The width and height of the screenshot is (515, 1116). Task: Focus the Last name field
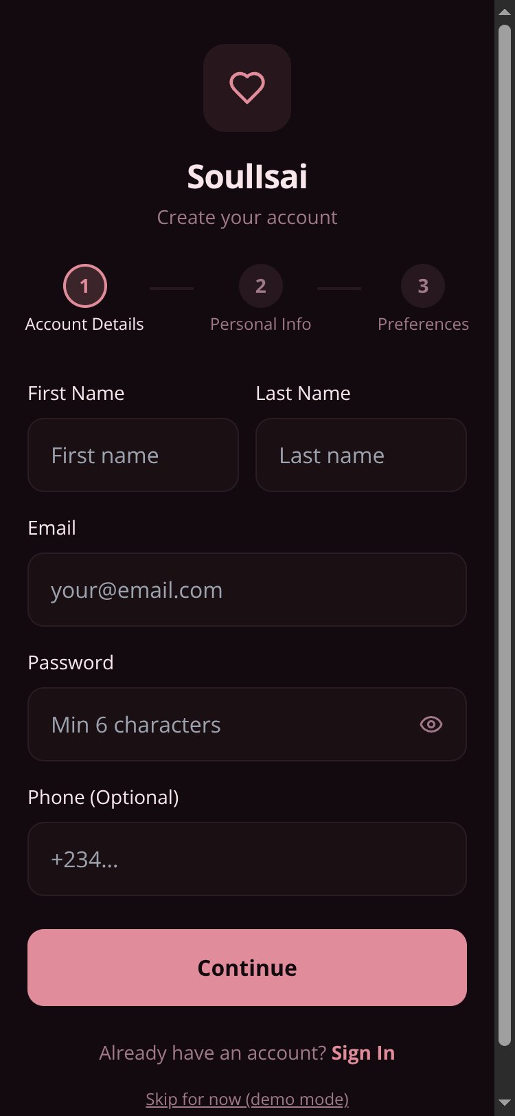click(361, 455)
